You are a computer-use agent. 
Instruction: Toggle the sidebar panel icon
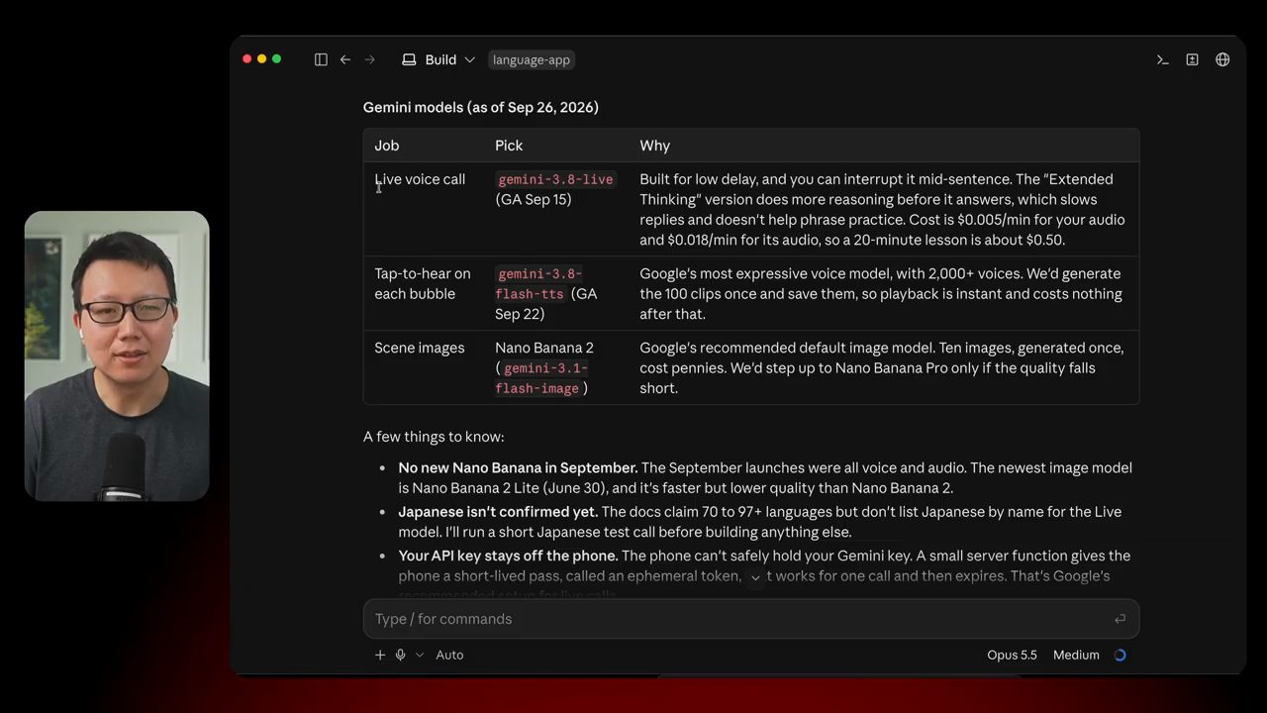point(321,59)
